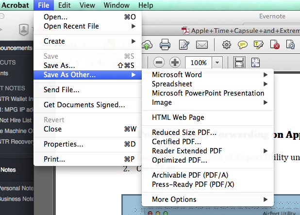The height and width of the screenshot is (215, 300).
Task: Click the upload to cloud icon
Action: pyautogui.click(x=147, y=45)
